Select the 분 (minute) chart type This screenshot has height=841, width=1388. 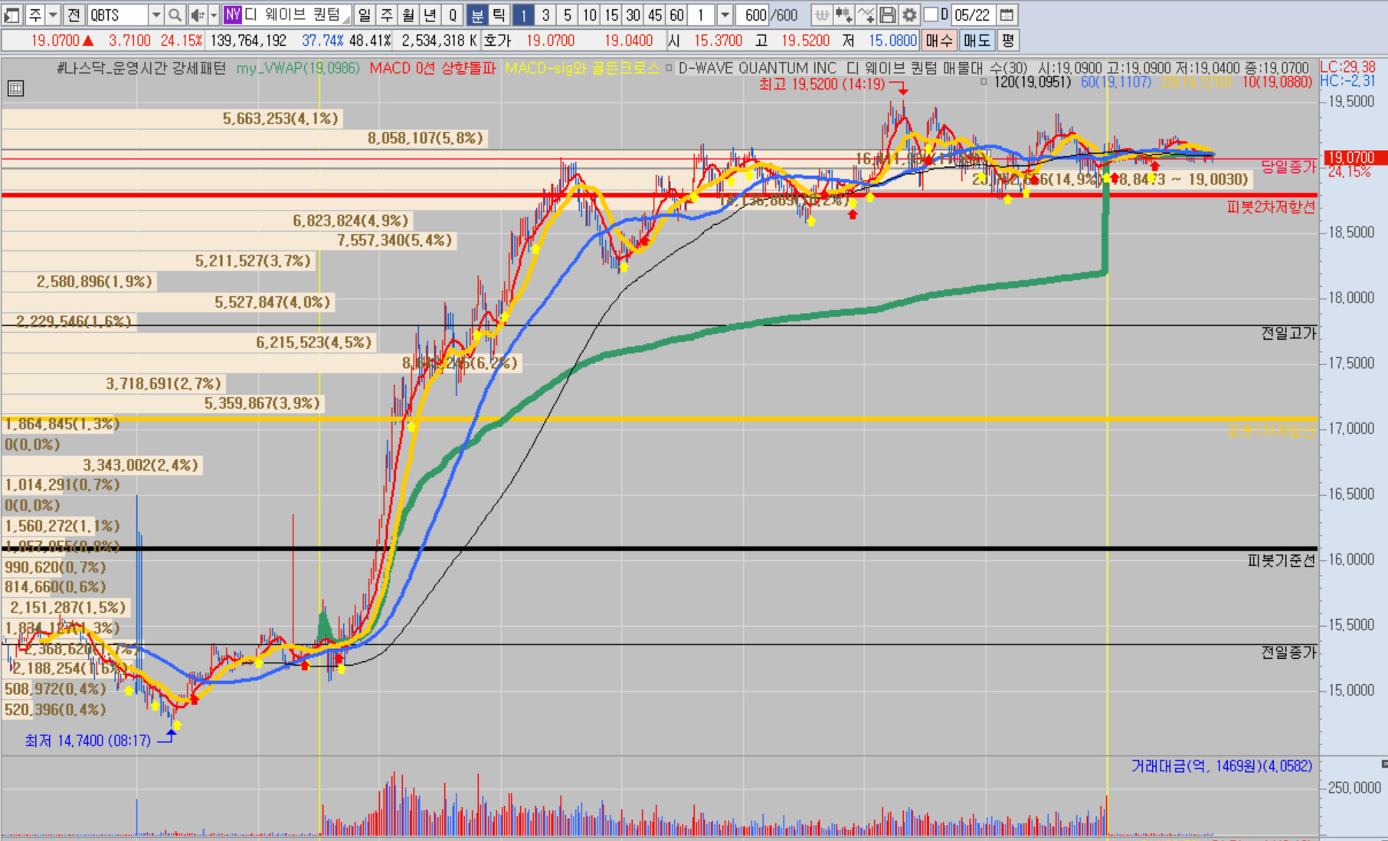476,15
